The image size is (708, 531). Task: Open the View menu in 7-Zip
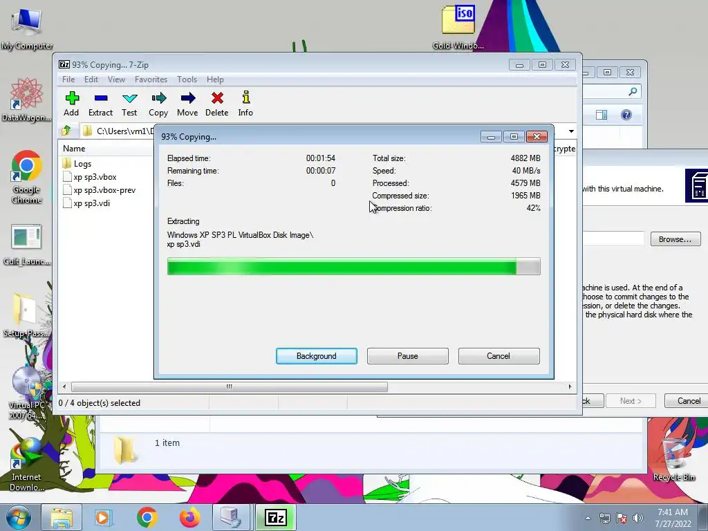tap(116, 80)
